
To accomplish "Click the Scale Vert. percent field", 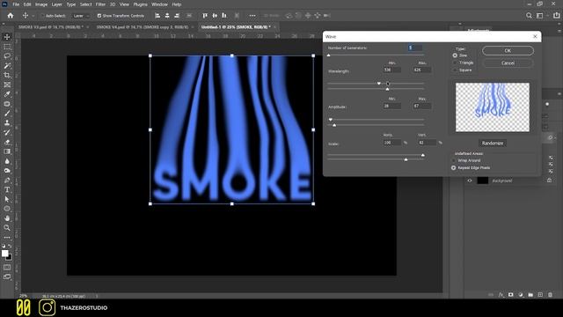I will 428,143.
